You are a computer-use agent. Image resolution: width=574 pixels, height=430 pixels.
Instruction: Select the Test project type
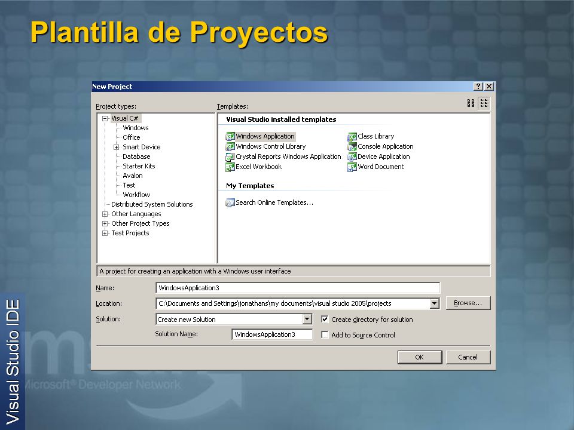(x=129, y=185)
